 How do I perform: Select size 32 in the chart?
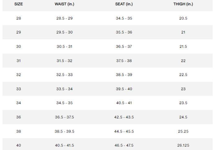[x=19, y=75]
